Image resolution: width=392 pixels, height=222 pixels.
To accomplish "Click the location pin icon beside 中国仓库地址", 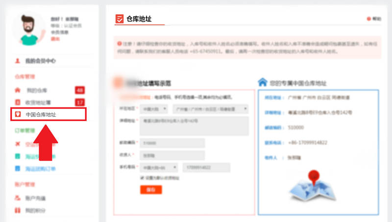I will coord(18,114).
